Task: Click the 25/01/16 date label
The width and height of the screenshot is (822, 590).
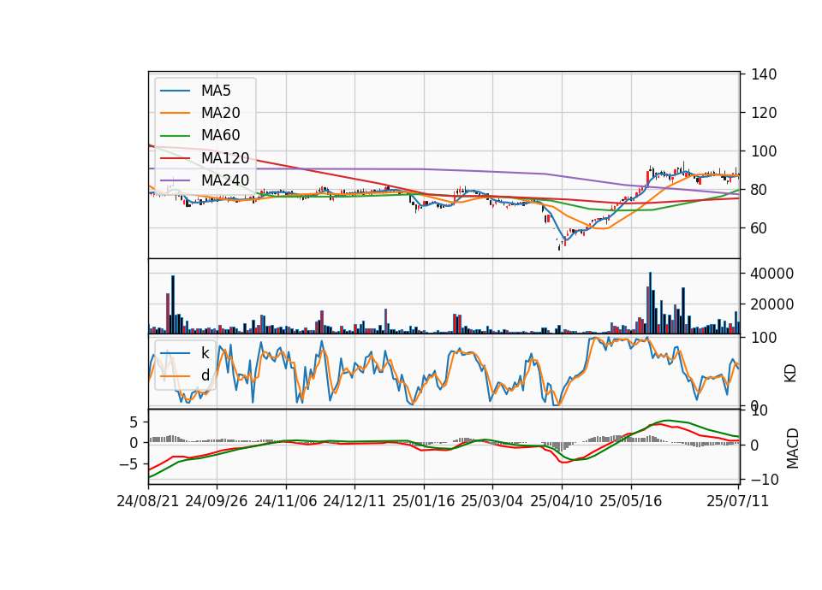Action: (424, 501)
